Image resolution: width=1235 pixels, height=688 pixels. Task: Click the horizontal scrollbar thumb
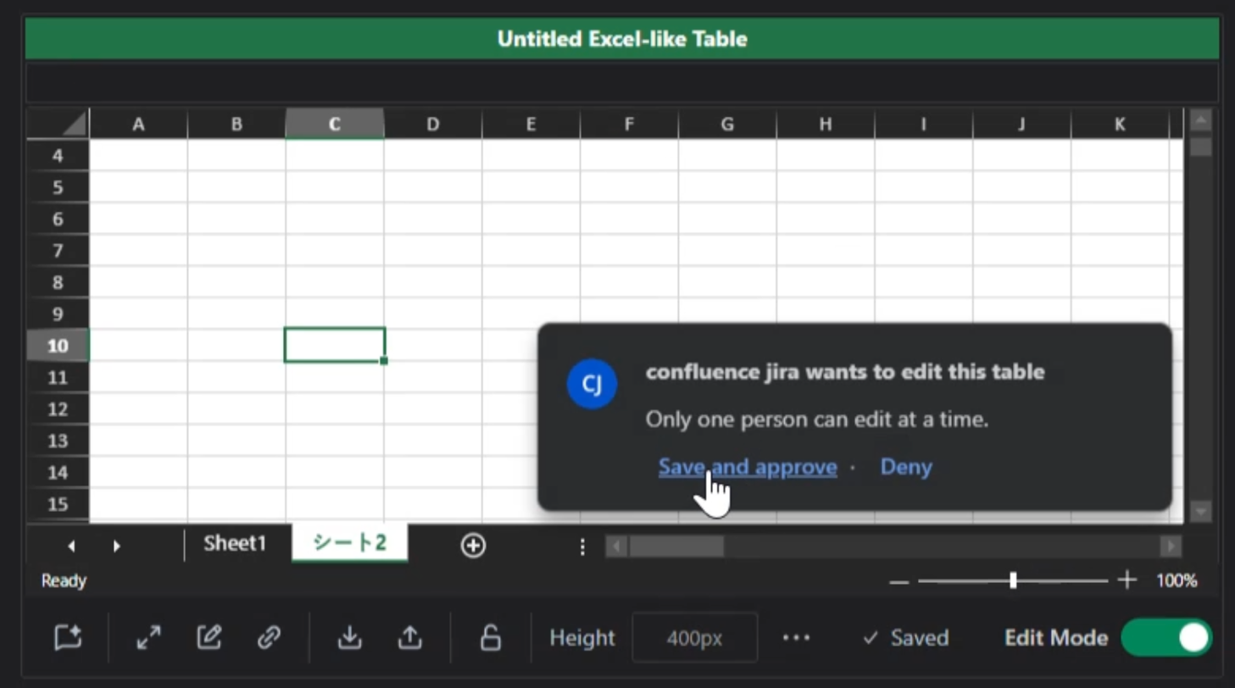point(676,547)
